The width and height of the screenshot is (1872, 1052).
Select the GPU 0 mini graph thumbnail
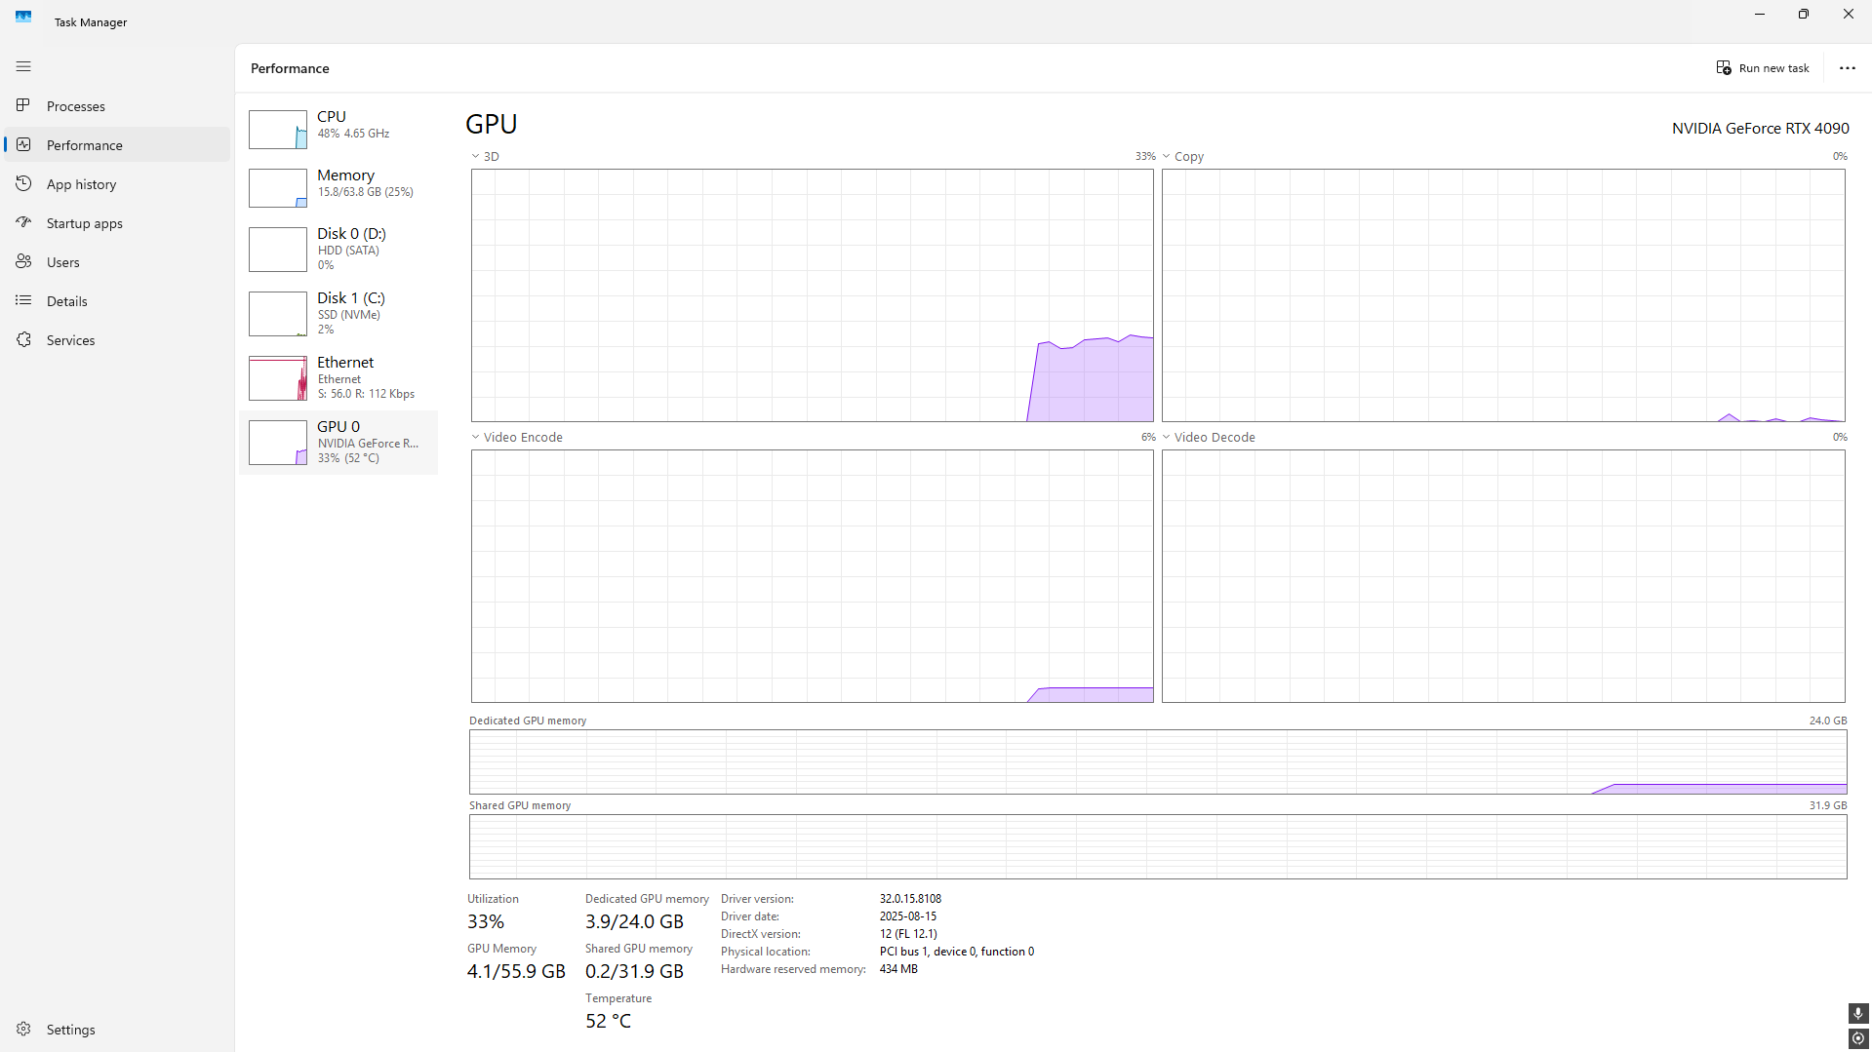[x=278, y=443]
